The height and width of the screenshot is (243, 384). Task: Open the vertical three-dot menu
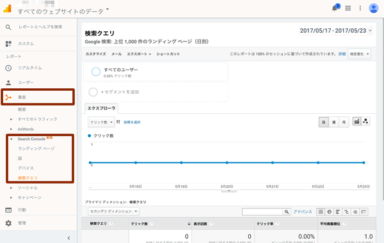coord(360,8)
